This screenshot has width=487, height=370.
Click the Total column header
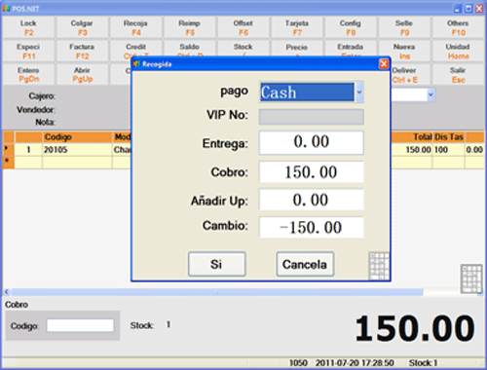click(x=412, y=137)
